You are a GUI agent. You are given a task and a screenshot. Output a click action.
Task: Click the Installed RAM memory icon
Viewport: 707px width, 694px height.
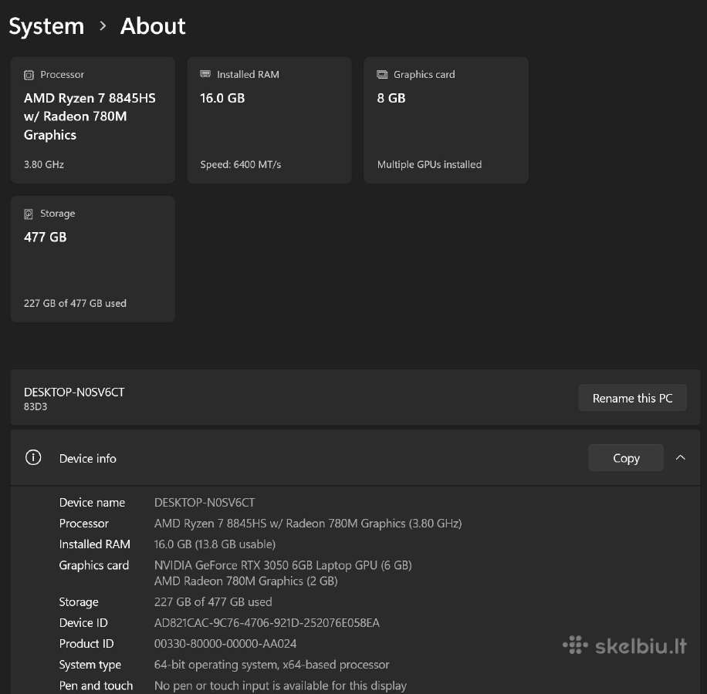tap(205, 74)
